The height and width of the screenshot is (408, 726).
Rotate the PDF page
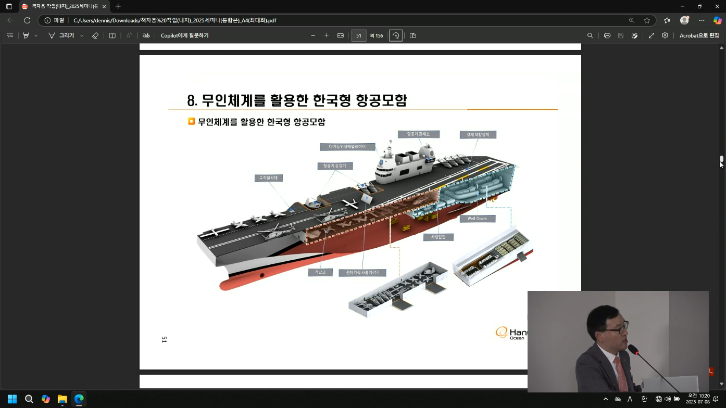[x=396, y=35]
